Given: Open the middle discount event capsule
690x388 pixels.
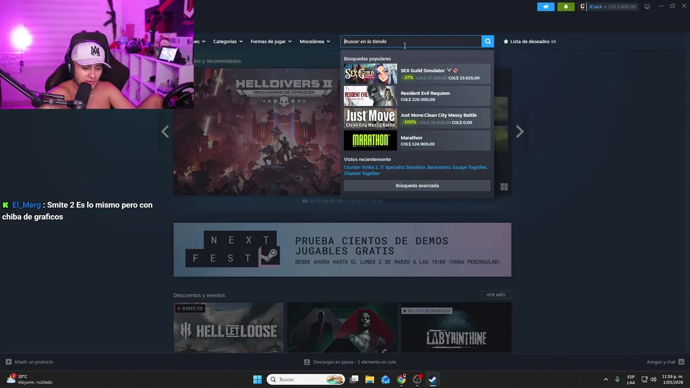Looking at the screenshot, I should coord(342,328).
